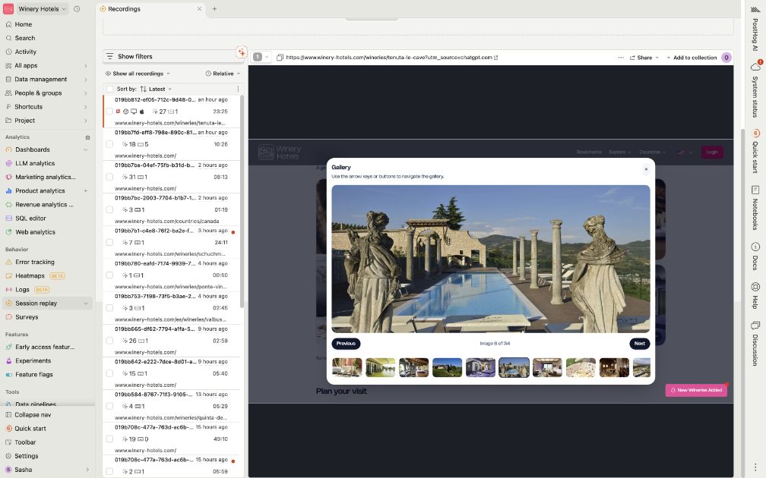Expand the Relative time format dropdown

[x=223, y=74]
